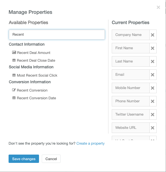Click the Social Media Information group heading

[31, 67]
